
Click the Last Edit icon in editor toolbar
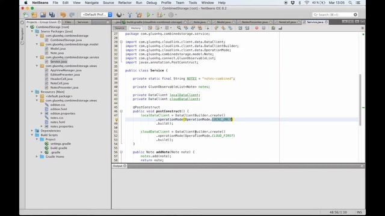point(150,28)
